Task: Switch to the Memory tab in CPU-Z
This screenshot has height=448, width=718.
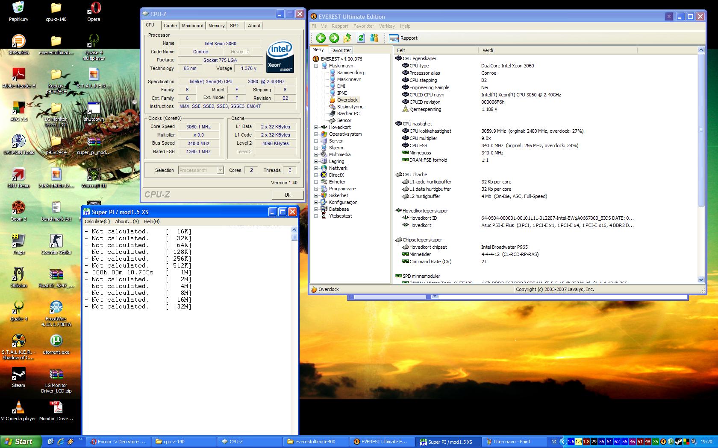Action: pyautogui.click(x=216, y=26)
